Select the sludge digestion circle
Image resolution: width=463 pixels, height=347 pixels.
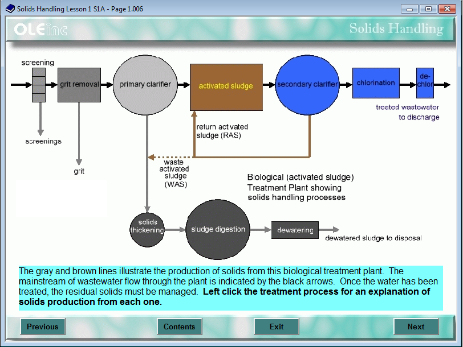click(218, 230)
